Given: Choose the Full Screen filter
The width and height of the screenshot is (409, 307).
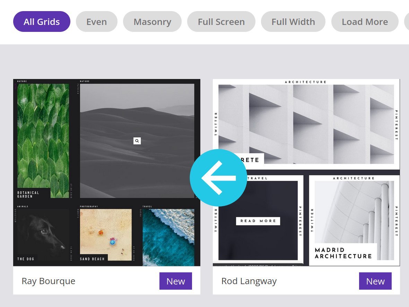Looking at the screenshot, I should pyautogui.click(x=221, y=21).
